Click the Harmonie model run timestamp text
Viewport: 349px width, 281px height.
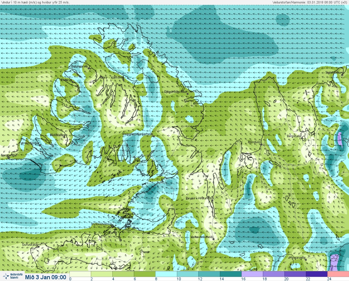click(310, 2)
